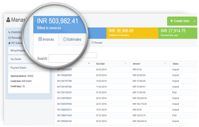Open invoice INV1392283993

[64, 75]
